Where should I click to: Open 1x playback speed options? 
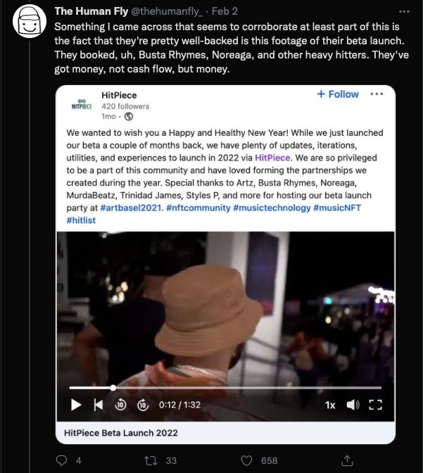coord(330,405)
